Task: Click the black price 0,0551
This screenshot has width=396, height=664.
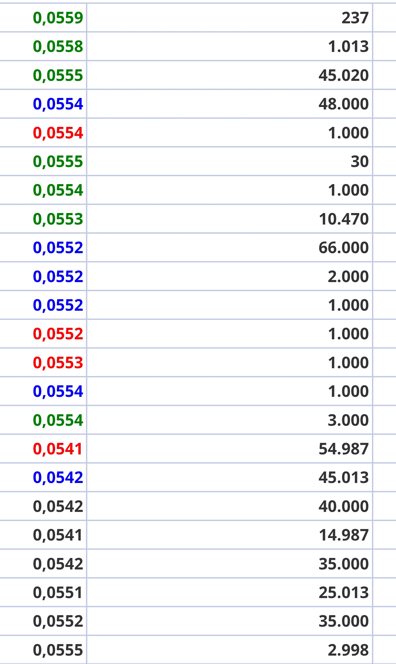Action: pyautogui.click(x=58, y=592)
